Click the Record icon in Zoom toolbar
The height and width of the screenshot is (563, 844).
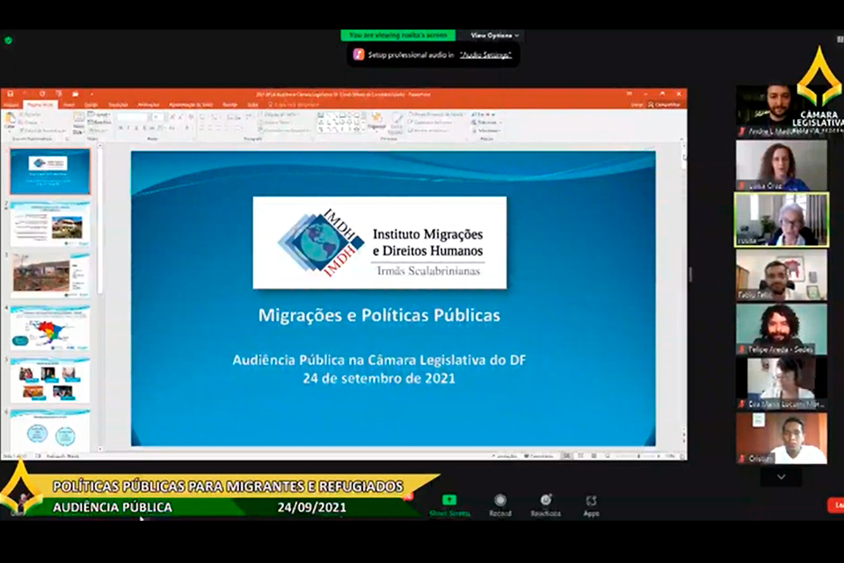pos(500,501)
